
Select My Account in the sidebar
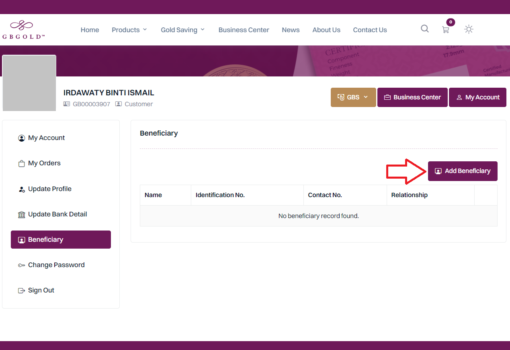click(46, 138)
